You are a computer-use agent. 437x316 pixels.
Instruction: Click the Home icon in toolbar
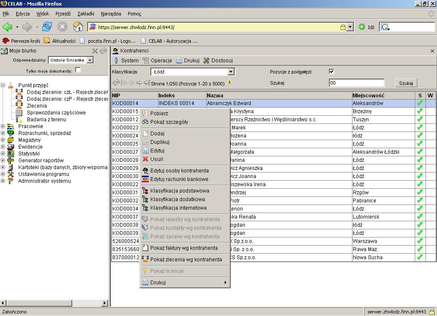(78, 27)
